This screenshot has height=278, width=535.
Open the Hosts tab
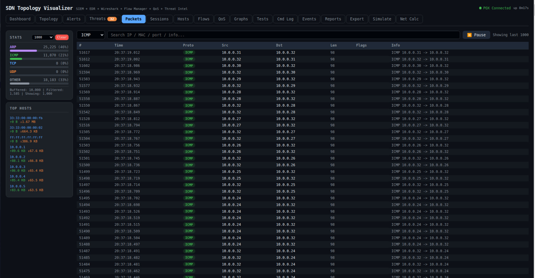[x=183, y=19]
